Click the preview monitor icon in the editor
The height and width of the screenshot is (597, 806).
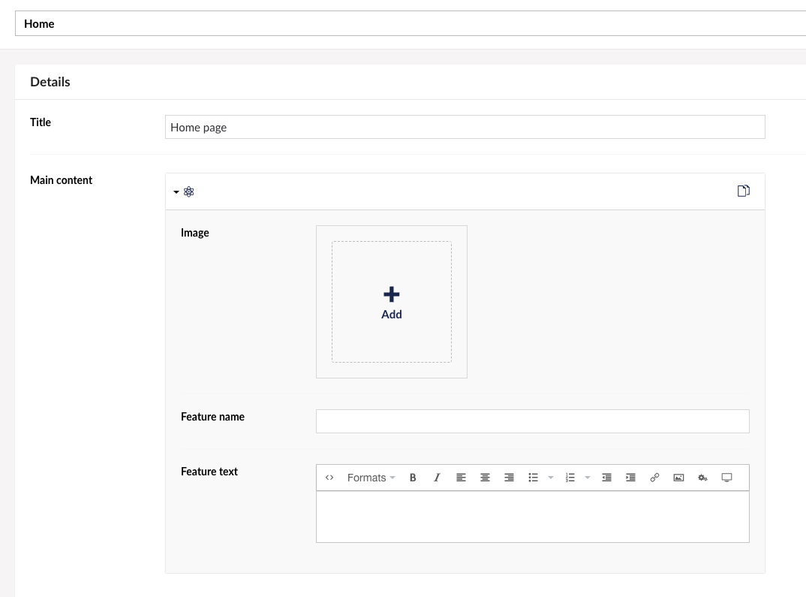pos(726,478)
